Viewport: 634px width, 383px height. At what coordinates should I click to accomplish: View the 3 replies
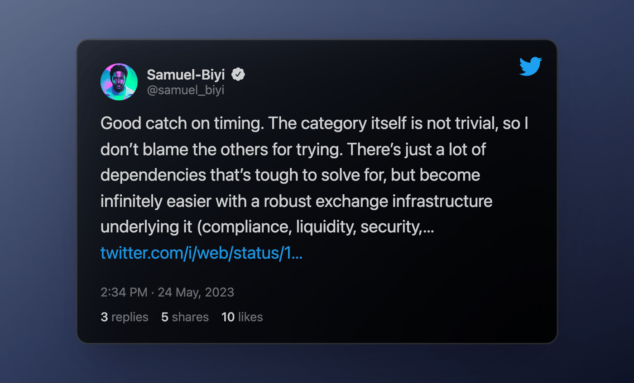coord(124,317)
